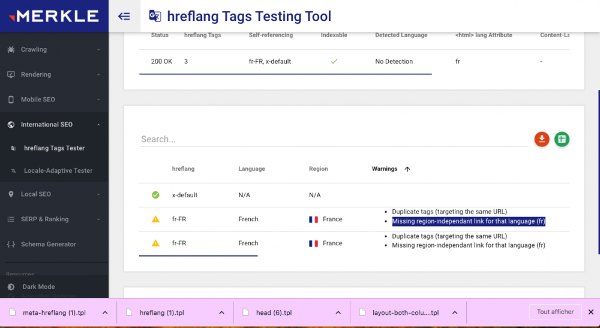The width and height of the screenshot is (600, 328).
Task: Click the first fr-FR warning triangle icon
Action: 155,219
